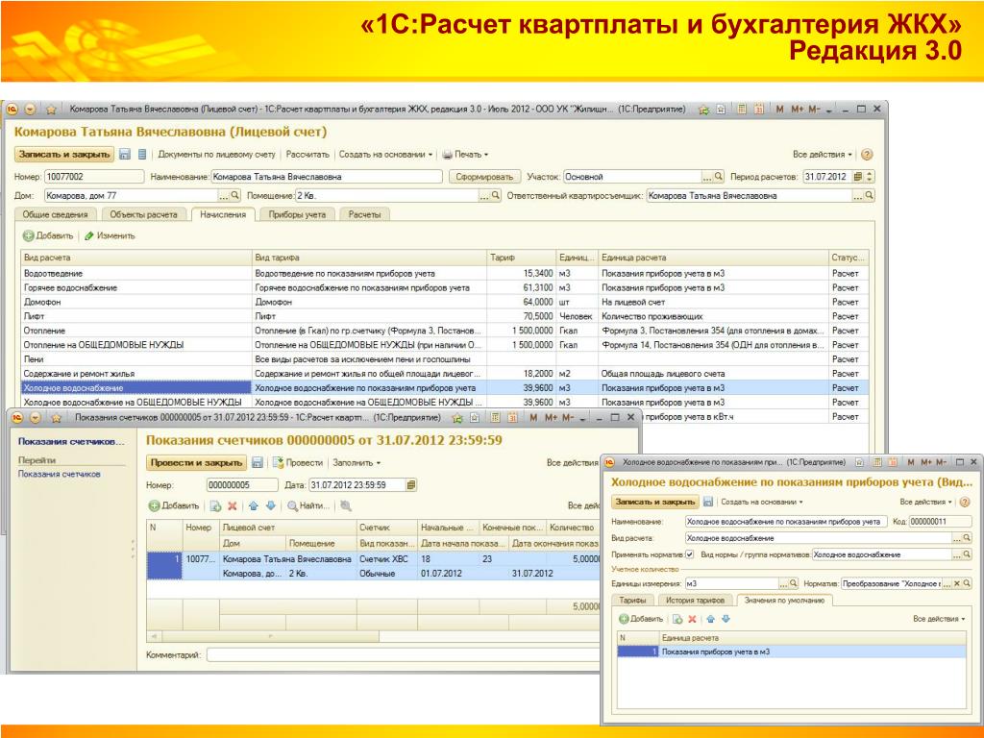Click ellipsis selector of Вид расчета field

coord(956,538)
